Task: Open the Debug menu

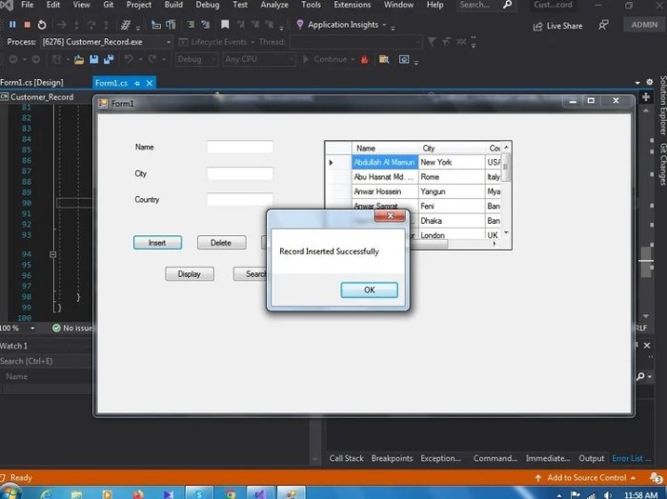Action: [208, 5]
